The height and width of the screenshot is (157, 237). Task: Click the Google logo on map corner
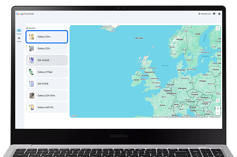[x=74, y=115]
